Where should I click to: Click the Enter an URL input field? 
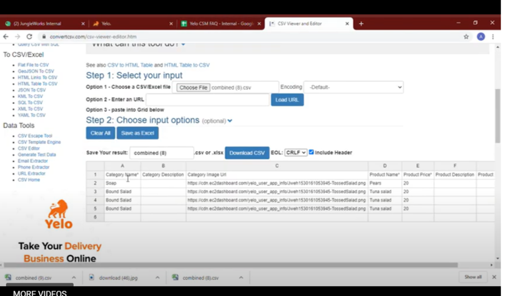(207, 100)
